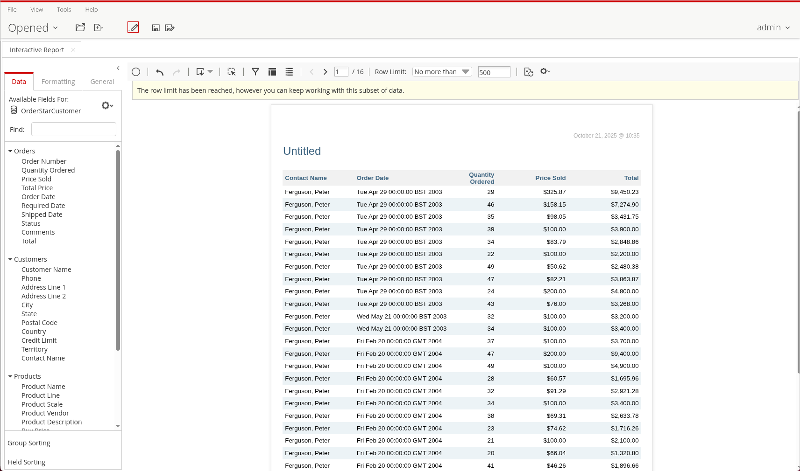Collapse the Customers field group
Viewport: 800px width, 471px height.
tap(10, 259)
